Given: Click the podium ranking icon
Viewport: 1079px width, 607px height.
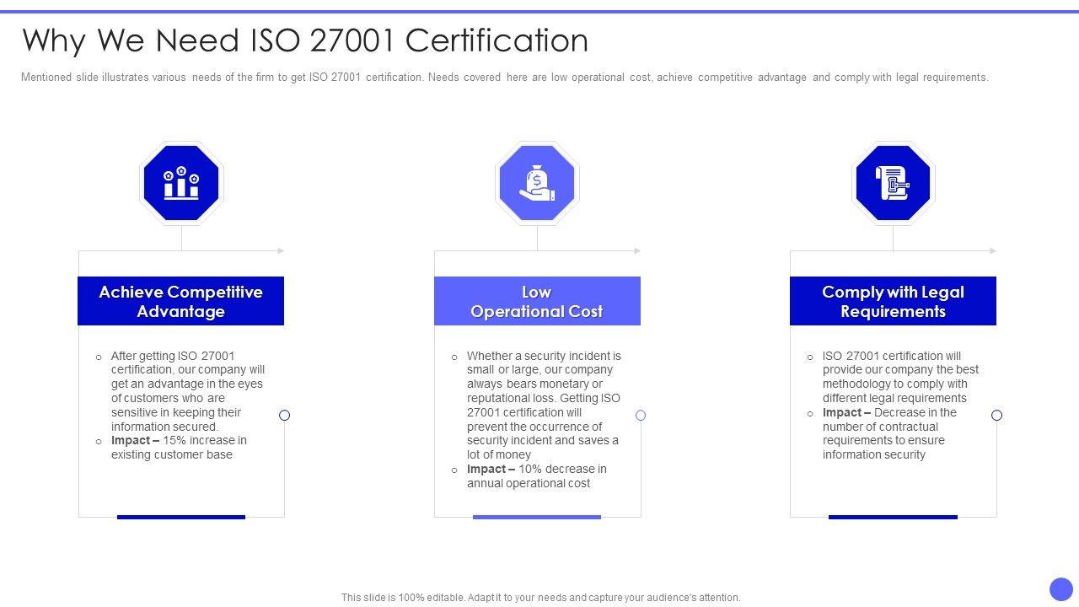Looking at the screenshot, I should click(181, 183).
